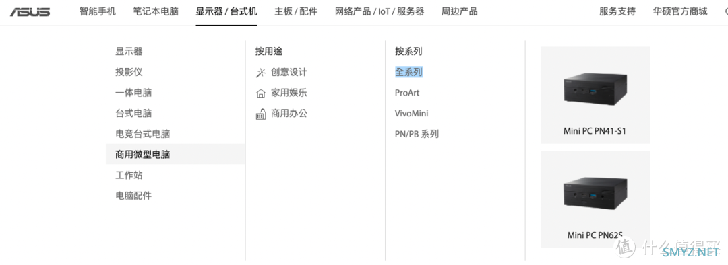Open the PN/PB 系列 link
728x265 pixels.
coord(417,134)
